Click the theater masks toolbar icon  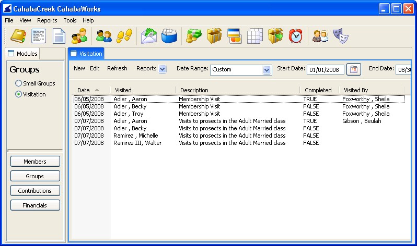pyautogui.click(x=341, y=35)
